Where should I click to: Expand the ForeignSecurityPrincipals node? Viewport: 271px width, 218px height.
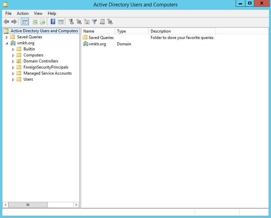(13, 68)
